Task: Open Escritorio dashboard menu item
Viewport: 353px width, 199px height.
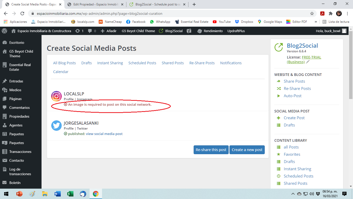Action: pos(17,42)
